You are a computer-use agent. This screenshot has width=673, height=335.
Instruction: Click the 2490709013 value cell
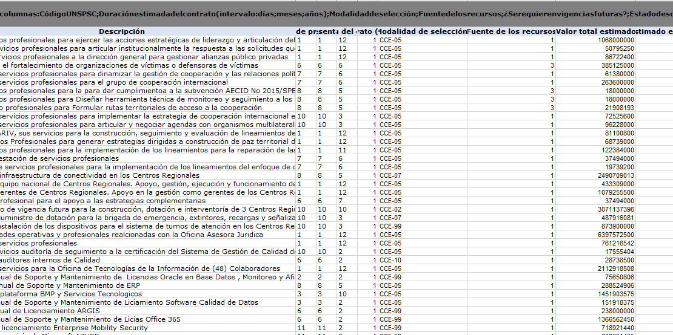(596, 175)
